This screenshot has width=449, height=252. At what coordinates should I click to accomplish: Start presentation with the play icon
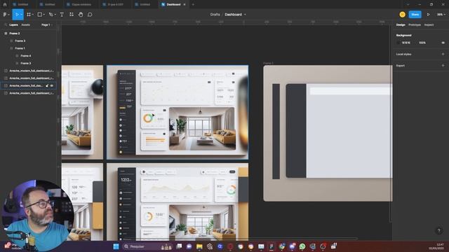pos(429,15)
